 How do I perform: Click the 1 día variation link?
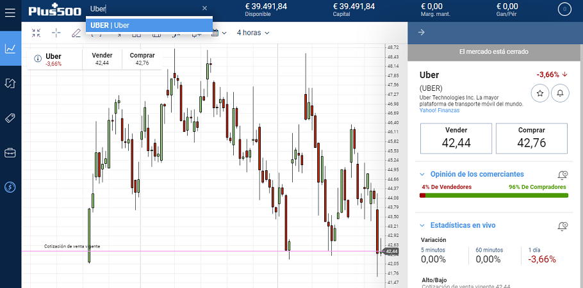[535, 250]
